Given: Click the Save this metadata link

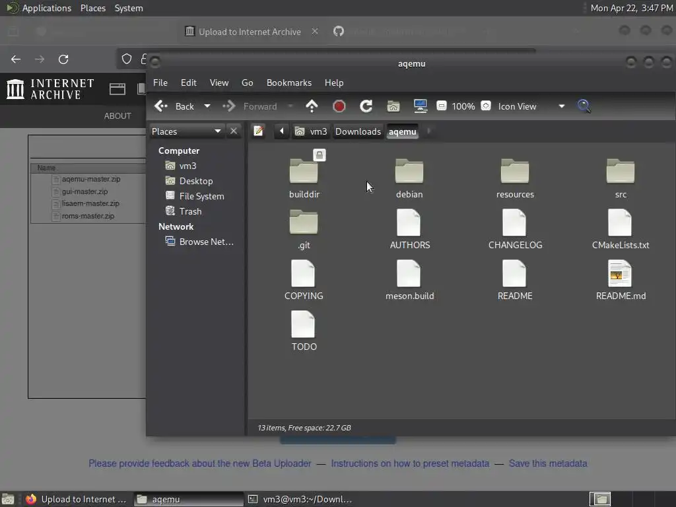Looking at the screenshot, I should (548, 463).
